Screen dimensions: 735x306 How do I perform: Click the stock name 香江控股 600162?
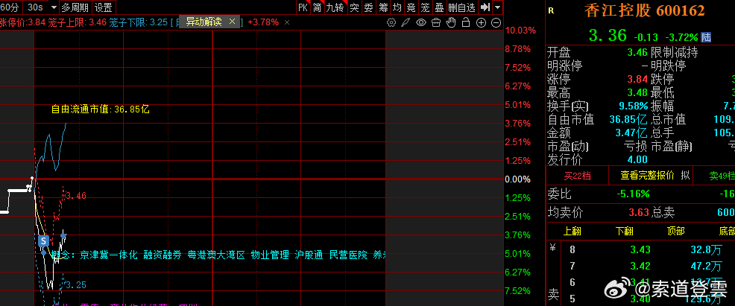pyautogui.click(x=644, y=10)
